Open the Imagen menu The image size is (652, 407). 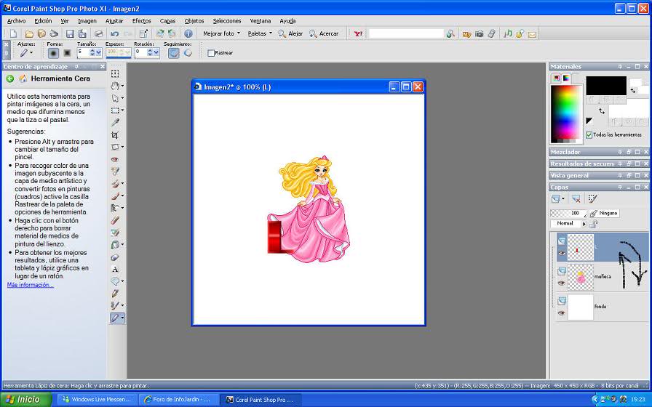(87, 21)
